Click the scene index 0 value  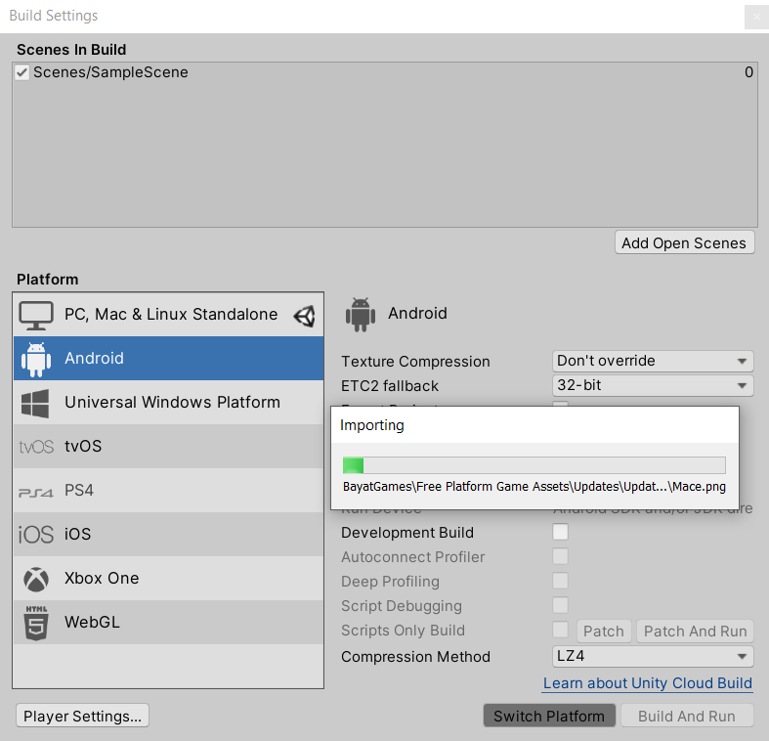(x=748, y=72)
